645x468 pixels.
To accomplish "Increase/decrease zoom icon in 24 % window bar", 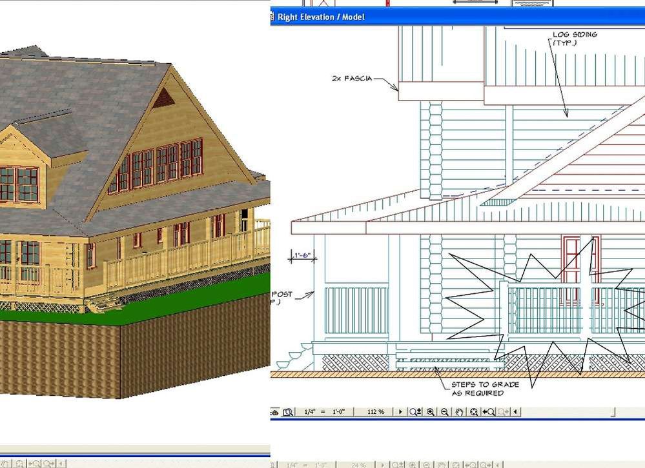I will click(397, 465).
